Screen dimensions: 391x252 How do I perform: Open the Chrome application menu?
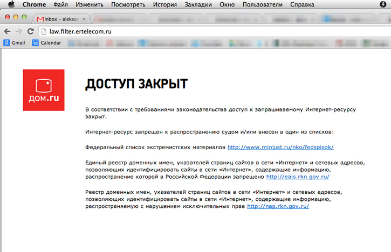click(x=34, y=4)
